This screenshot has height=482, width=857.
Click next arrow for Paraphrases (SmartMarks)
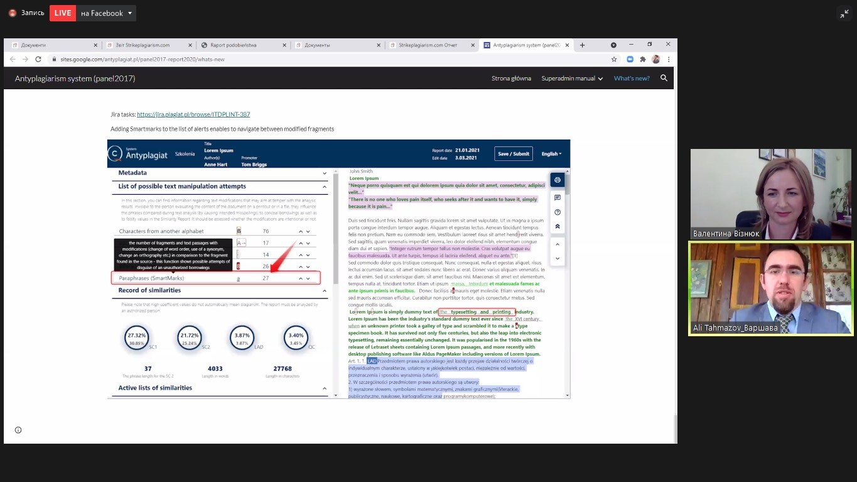tap(308, 278)
